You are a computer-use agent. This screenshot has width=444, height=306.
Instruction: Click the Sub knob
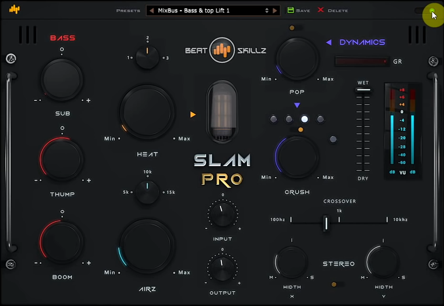click(62, 80)
